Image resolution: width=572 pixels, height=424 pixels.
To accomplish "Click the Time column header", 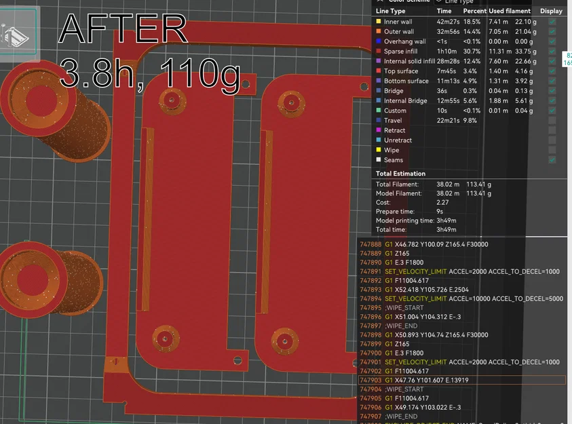I will (444, 12).
